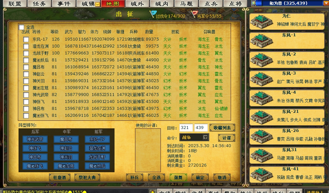Click the bottom 全选 button
This screenshot has height=193, width=329.
pyautogui.click(x=156, y=177)
